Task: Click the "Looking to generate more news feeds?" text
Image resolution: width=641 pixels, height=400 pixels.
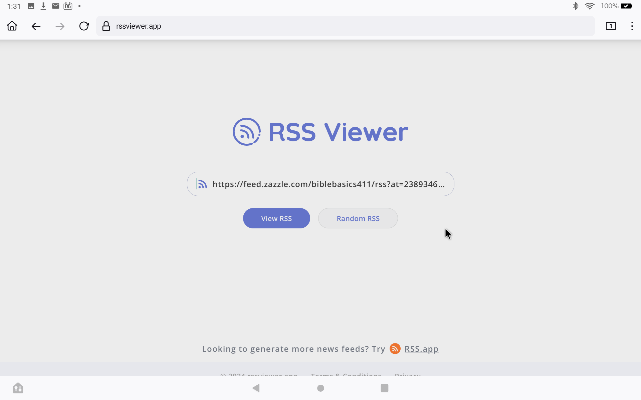Action: (x=285, y=349)
